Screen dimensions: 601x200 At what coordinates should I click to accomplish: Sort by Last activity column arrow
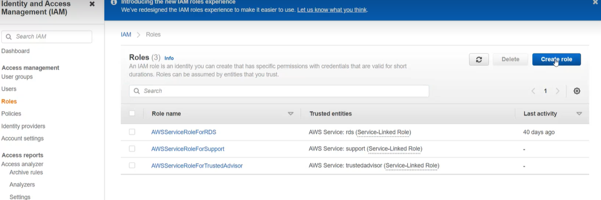point(579,114)
